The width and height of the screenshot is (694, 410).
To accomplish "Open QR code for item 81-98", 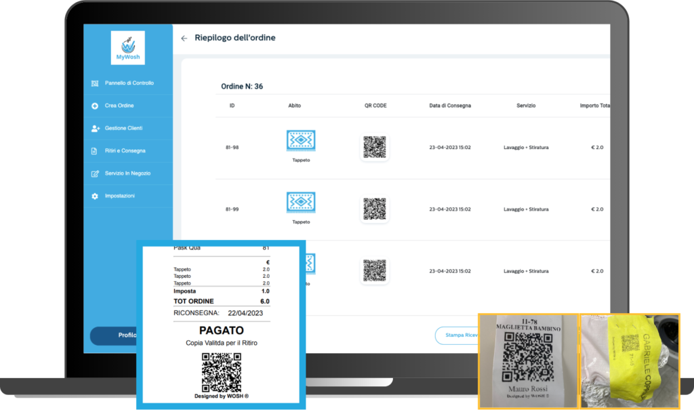I will (374, 147).
